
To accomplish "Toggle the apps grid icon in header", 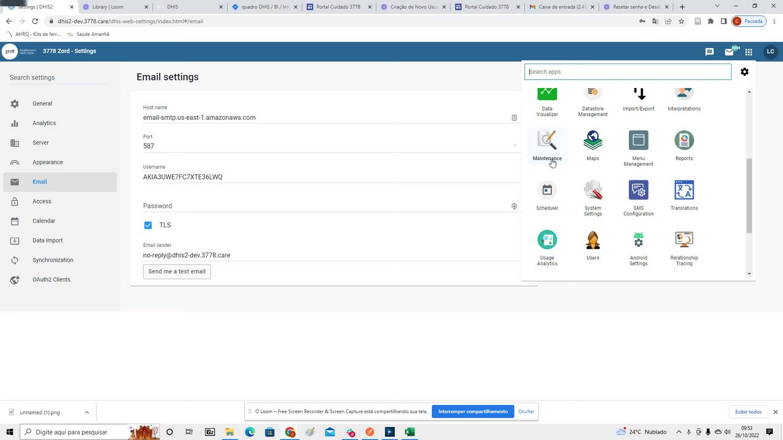I will 748,52.
